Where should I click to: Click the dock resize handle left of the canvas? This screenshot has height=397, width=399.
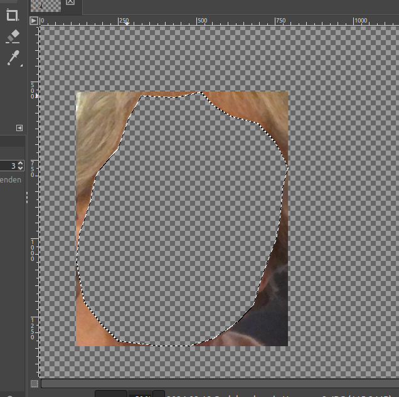point(27,198)
